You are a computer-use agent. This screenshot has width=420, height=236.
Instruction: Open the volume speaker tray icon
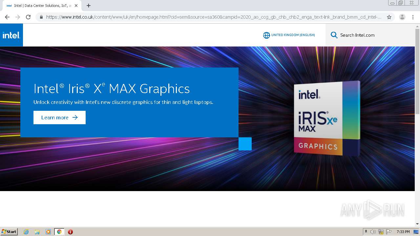tap(373, 232)
